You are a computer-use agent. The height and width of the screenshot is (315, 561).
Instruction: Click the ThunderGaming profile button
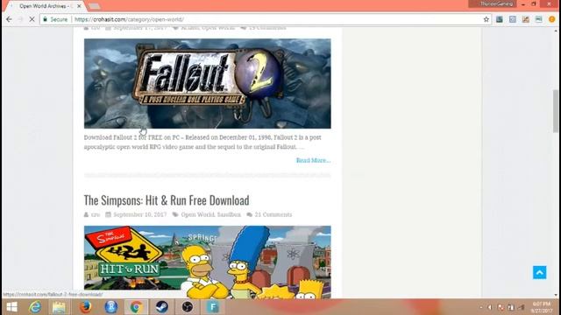[x=493, y=3]
